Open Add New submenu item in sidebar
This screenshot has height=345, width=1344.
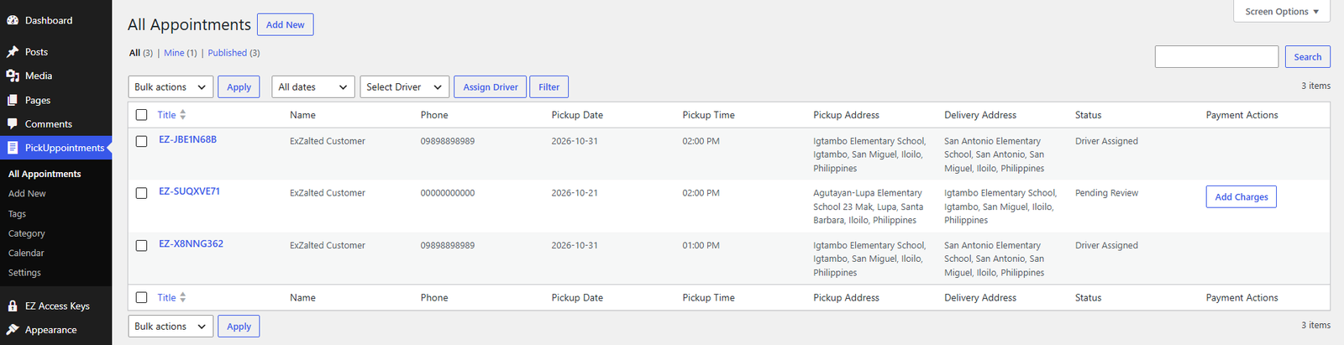point(27,194)
